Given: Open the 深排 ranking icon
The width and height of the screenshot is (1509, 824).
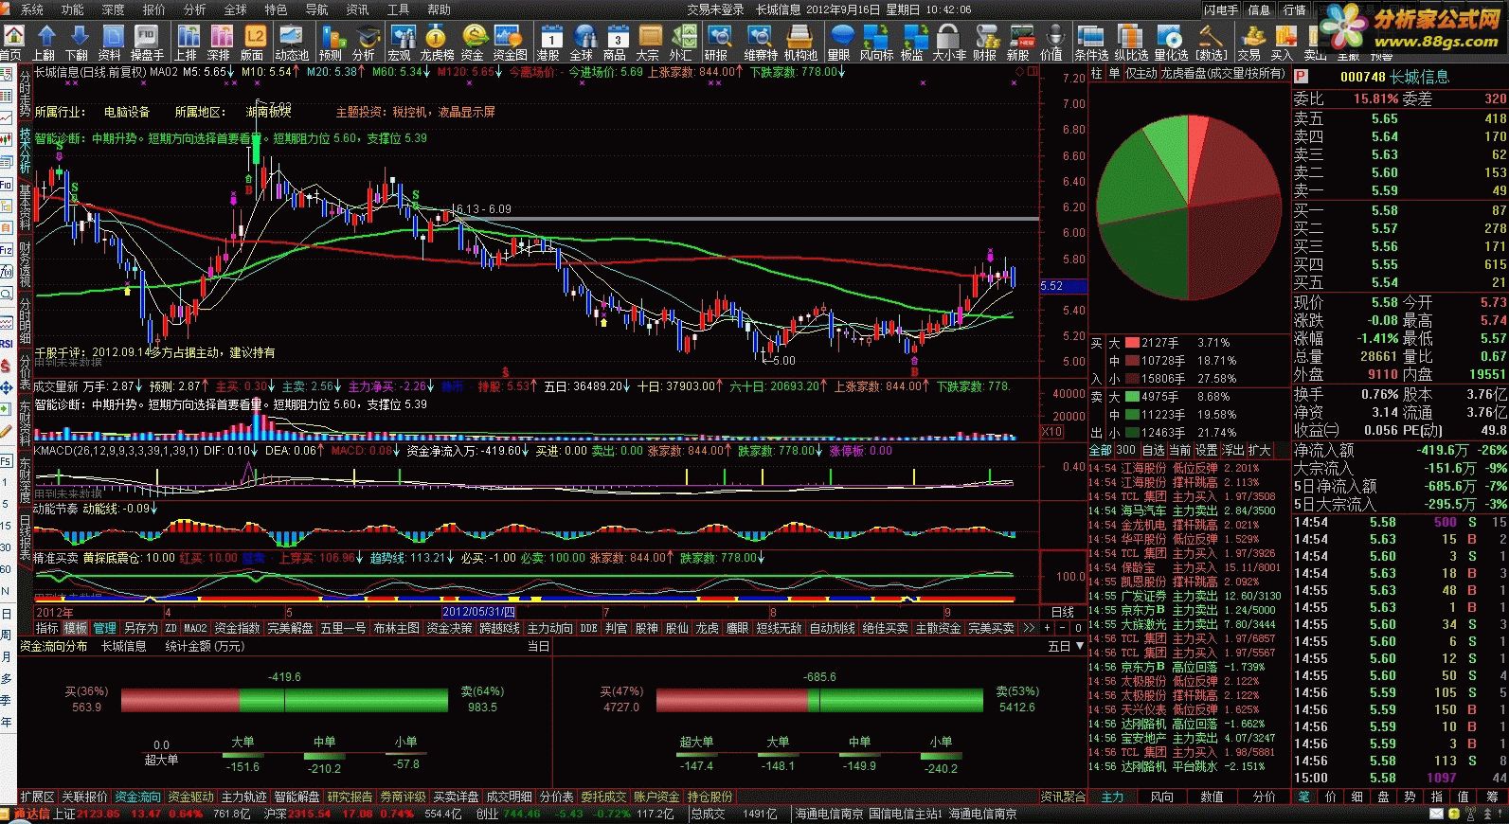Looking at the screenshot, I should 219,43.
